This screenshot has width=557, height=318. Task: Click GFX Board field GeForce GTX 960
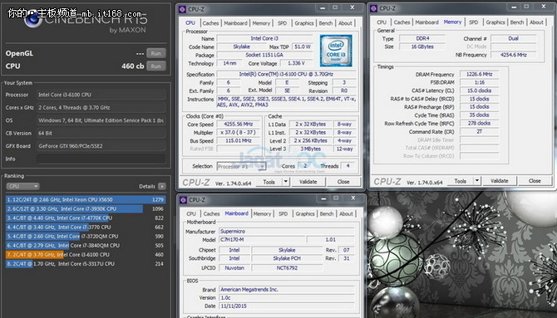click(x=101, y=146)
